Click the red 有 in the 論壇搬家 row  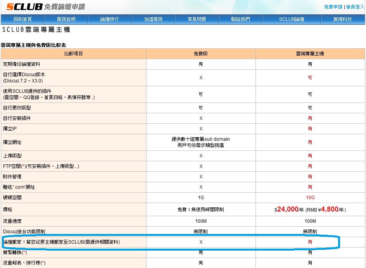coord(310,242)
